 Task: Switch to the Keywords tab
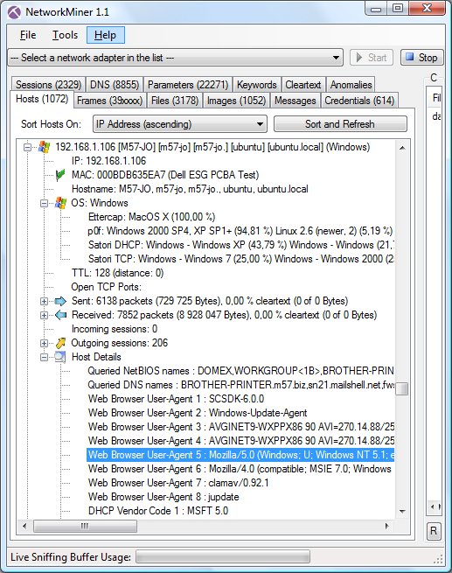(257, 85)
